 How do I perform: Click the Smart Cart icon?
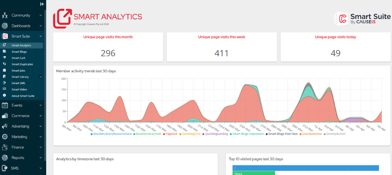4,58
